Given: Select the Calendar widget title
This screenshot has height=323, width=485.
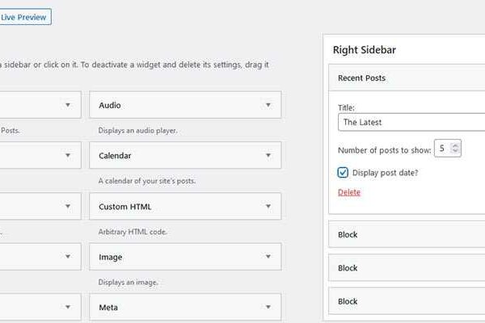Looking at the screenshot, I should coord(115,156).
